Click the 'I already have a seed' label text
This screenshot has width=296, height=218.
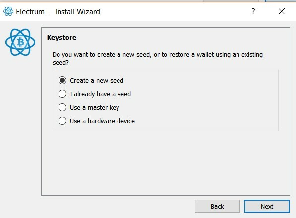tap(100, 94)
